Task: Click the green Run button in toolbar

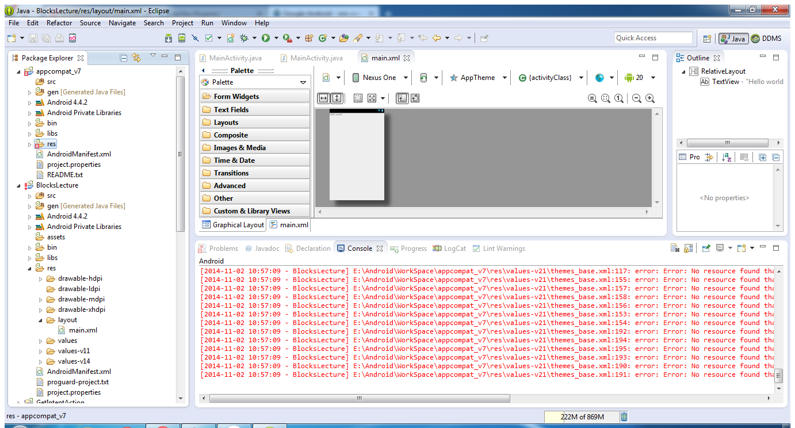Action: click(266, 38)
